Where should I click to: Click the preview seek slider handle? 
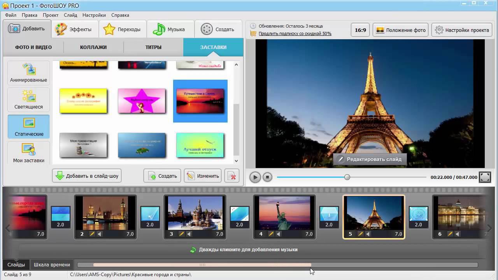point(347,177)
